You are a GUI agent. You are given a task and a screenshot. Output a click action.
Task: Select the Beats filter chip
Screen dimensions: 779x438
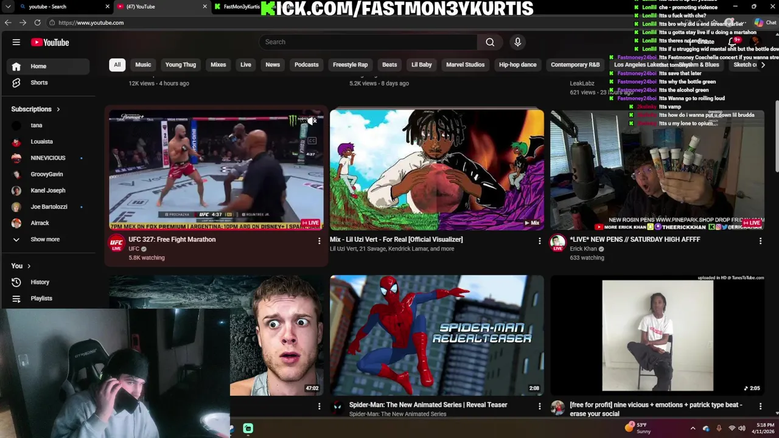389,64
